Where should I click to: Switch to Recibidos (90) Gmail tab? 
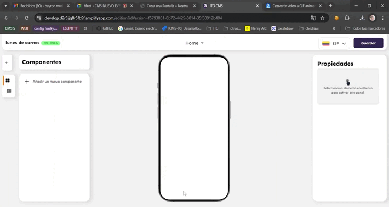tap(42, 5)
